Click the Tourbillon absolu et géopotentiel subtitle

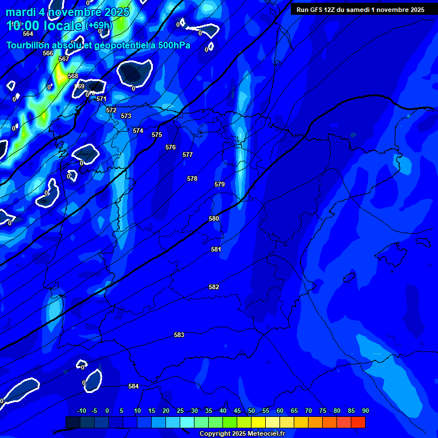[98, 45]
